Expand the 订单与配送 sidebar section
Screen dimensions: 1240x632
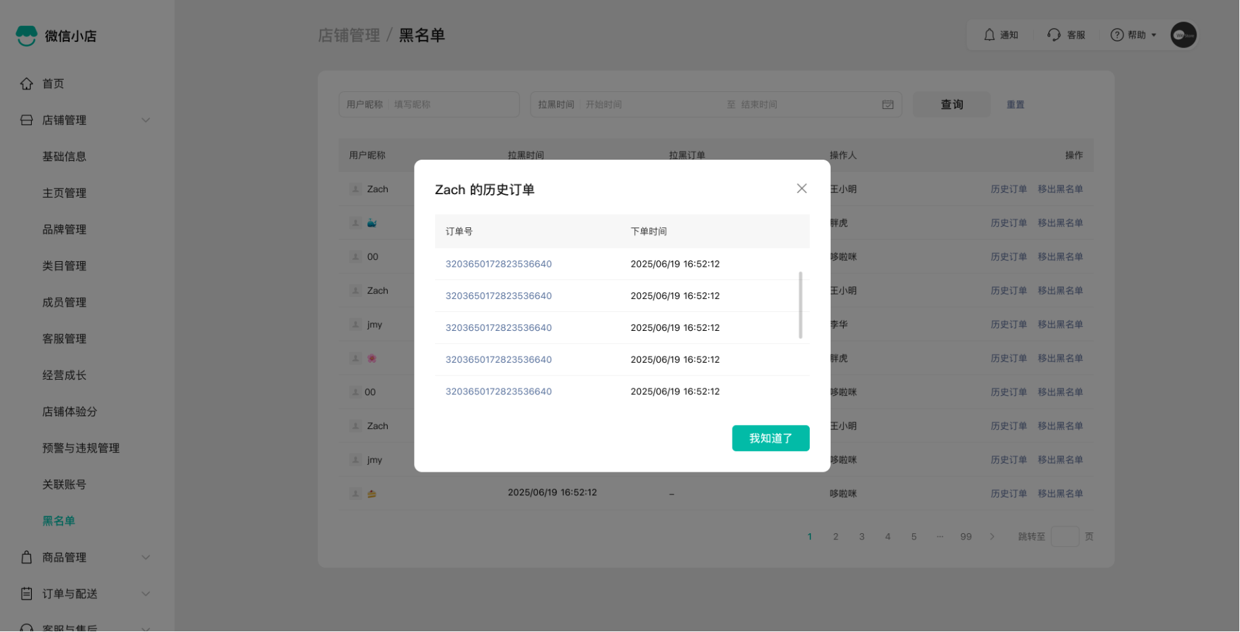[x=146, y=594]
